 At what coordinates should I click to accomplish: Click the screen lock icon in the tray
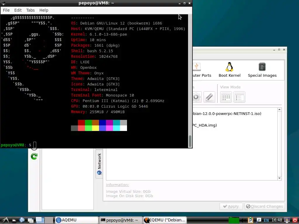point(287,220)
